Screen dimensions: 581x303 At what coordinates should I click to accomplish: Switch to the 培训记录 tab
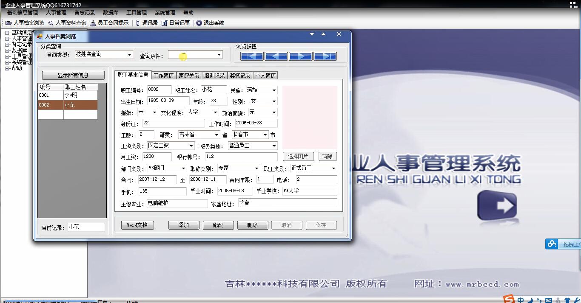pyautogui.click(x=214, y=76)
